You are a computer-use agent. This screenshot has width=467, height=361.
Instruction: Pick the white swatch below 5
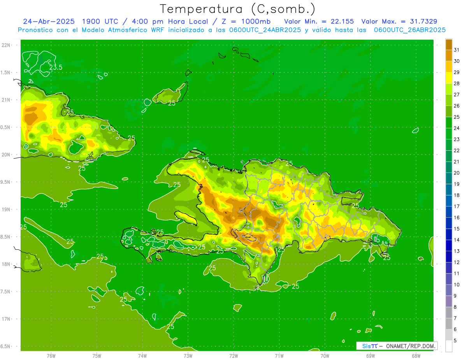pos(449,346)
